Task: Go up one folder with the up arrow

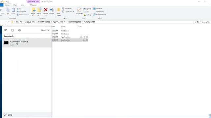Action: (9, 22)
